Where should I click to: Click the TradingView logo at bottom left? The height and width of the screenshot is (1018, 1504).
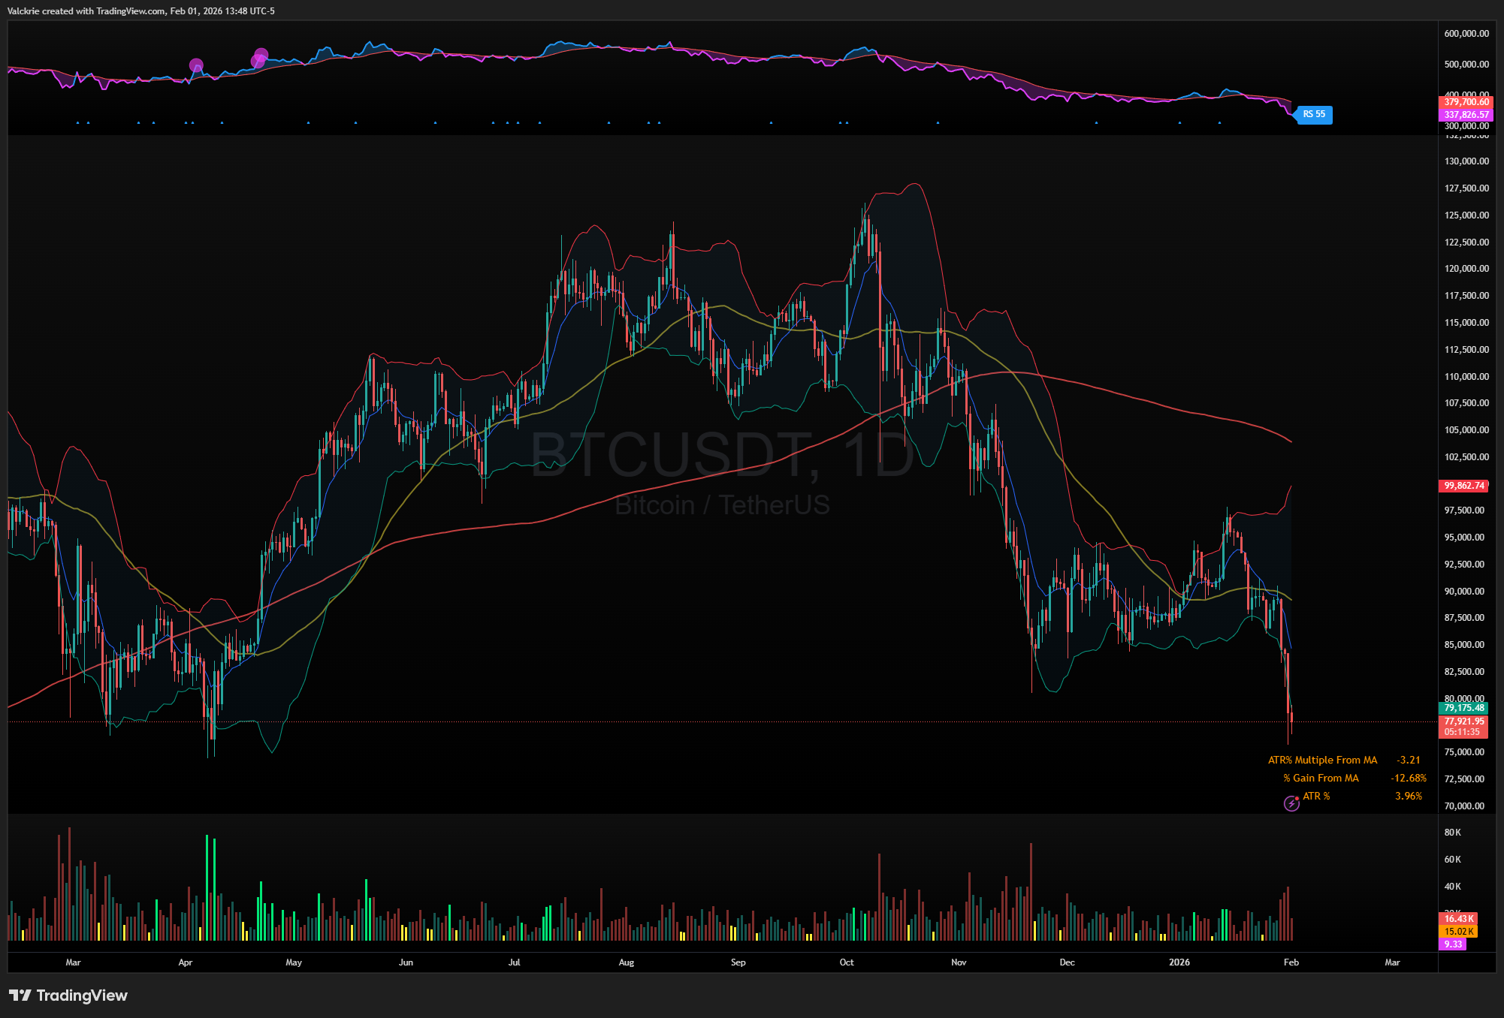click(68, 995)
